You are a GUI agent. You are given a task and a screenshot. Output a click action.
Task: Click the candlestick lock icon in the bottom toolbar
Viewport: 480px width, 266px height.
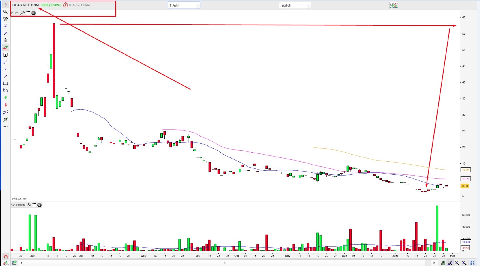click(x=443, y=263)
